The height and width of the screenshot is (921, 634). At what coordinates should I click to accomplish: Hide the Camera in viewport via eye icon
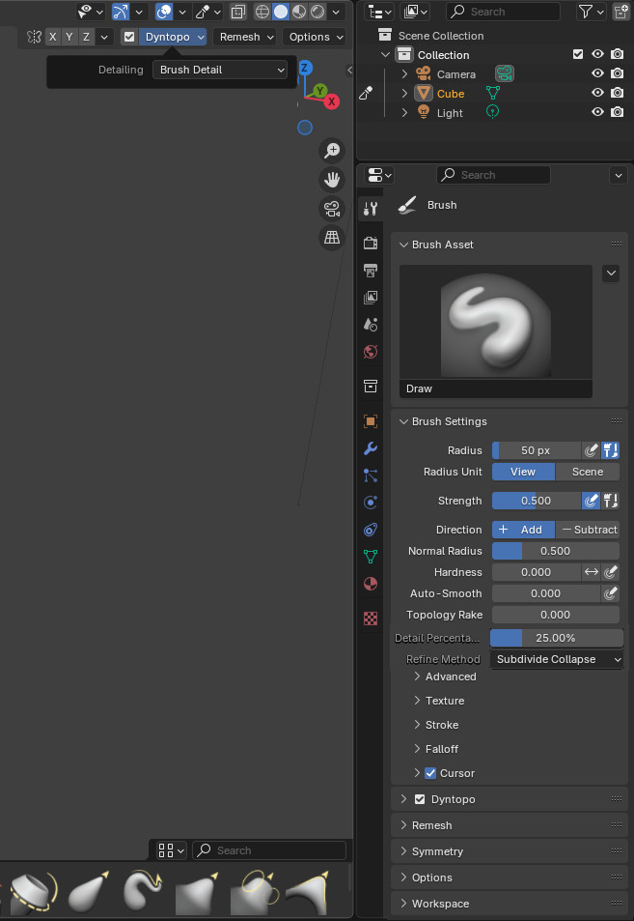[597, 73]
